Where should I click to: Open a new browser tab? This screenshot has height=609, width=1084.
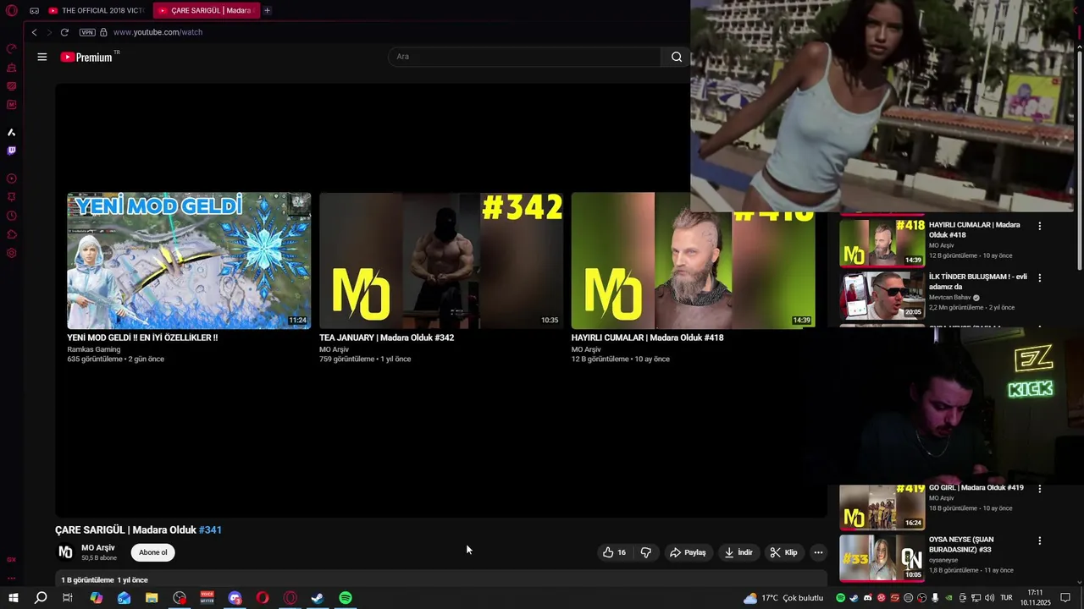click(267, 11)
